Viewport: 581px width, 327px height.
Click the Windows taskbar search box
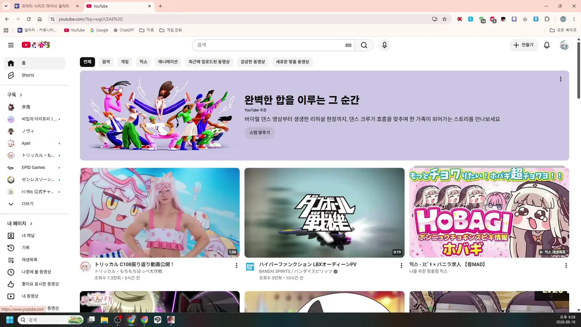[x=51, y=320]
